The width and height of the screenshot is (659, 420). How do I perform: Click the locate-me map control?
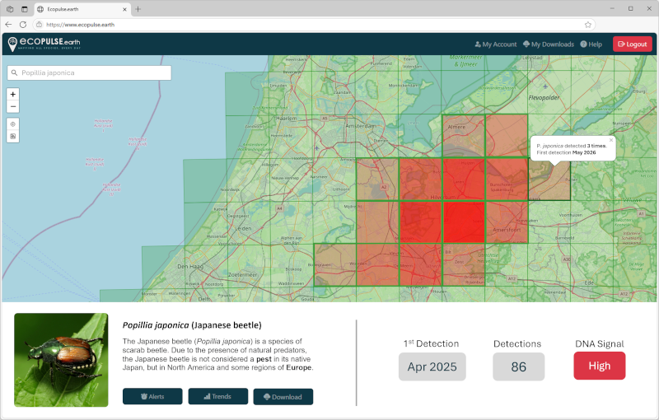(13, 124)
